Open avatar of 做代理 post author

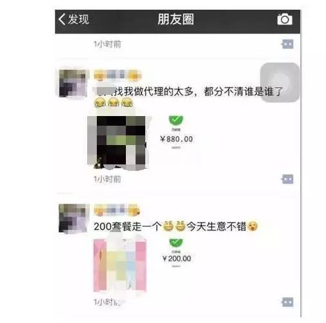coord(74,83)
